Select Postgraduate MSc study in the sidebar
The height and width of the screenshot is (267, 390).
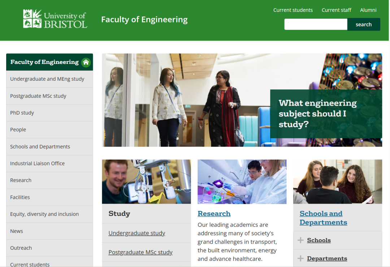[38, 96]
